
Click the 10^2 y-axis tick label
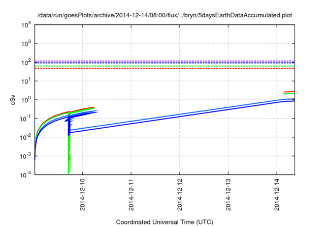pos(26,62)
